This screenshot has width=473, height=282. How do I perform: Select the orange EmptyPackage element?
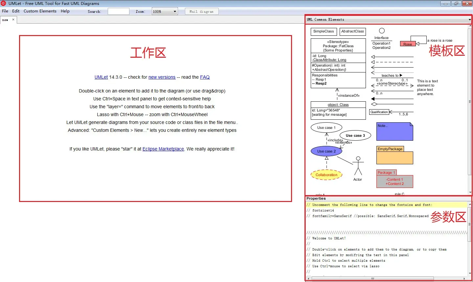click(x=394, y=155)
